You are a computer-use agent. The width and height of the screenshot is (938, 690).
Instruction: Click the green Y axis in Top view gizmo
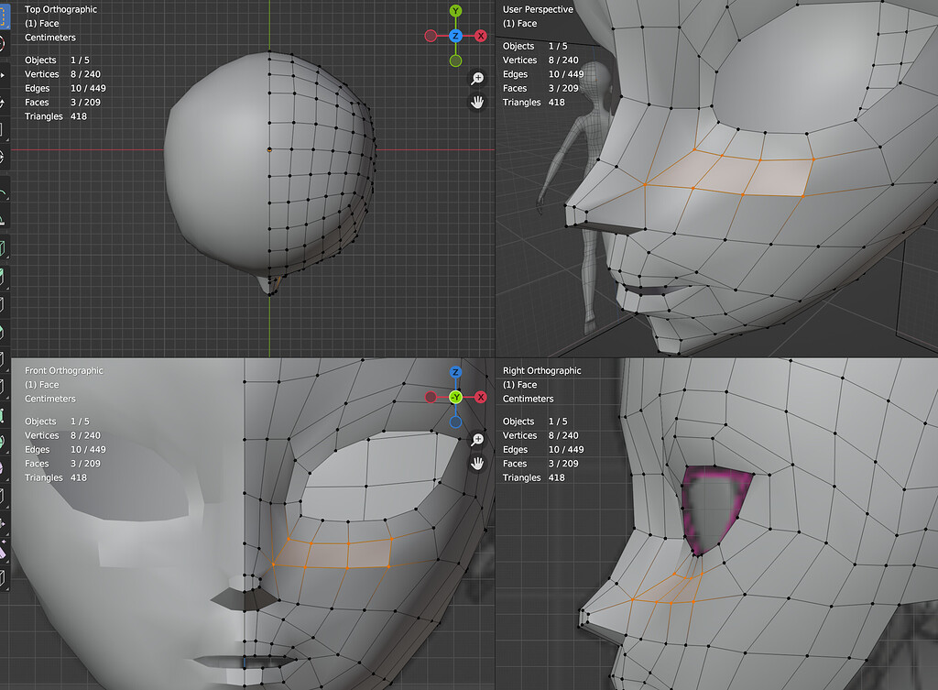coord(455,11)
